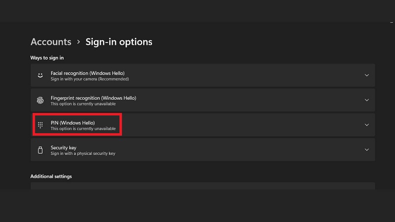Click the Security key USB icon
Image resolution: width=395 pixels, height=222 pixels.
[x=40, y=149]
